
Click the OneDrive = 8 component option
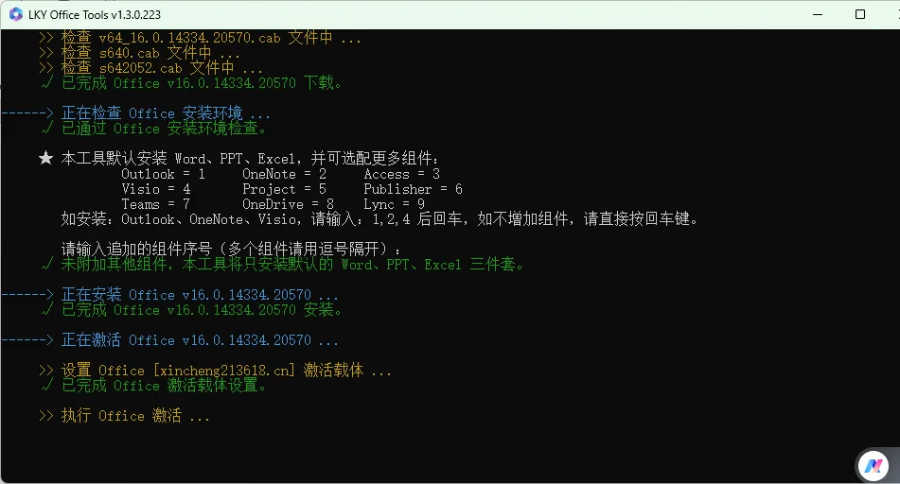click(288, 204)
